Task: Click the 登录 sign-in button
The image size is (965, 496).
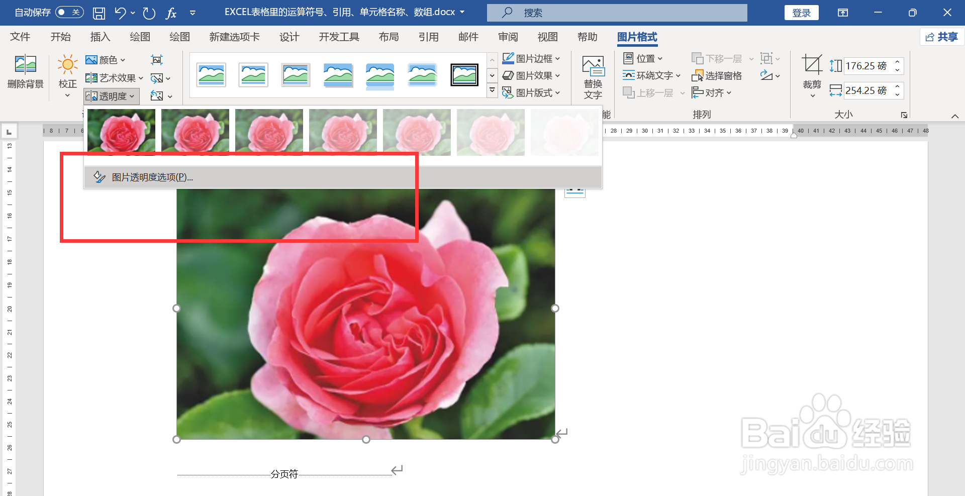Action: pyautogui.click(x=801, y=13)
